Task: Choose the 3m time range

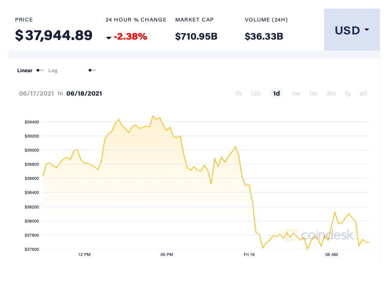Action: (331, 93)
